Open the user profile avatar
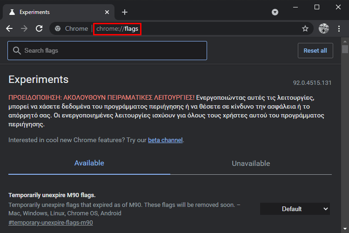This screenshot has height=233, width=349. (324, 28)
